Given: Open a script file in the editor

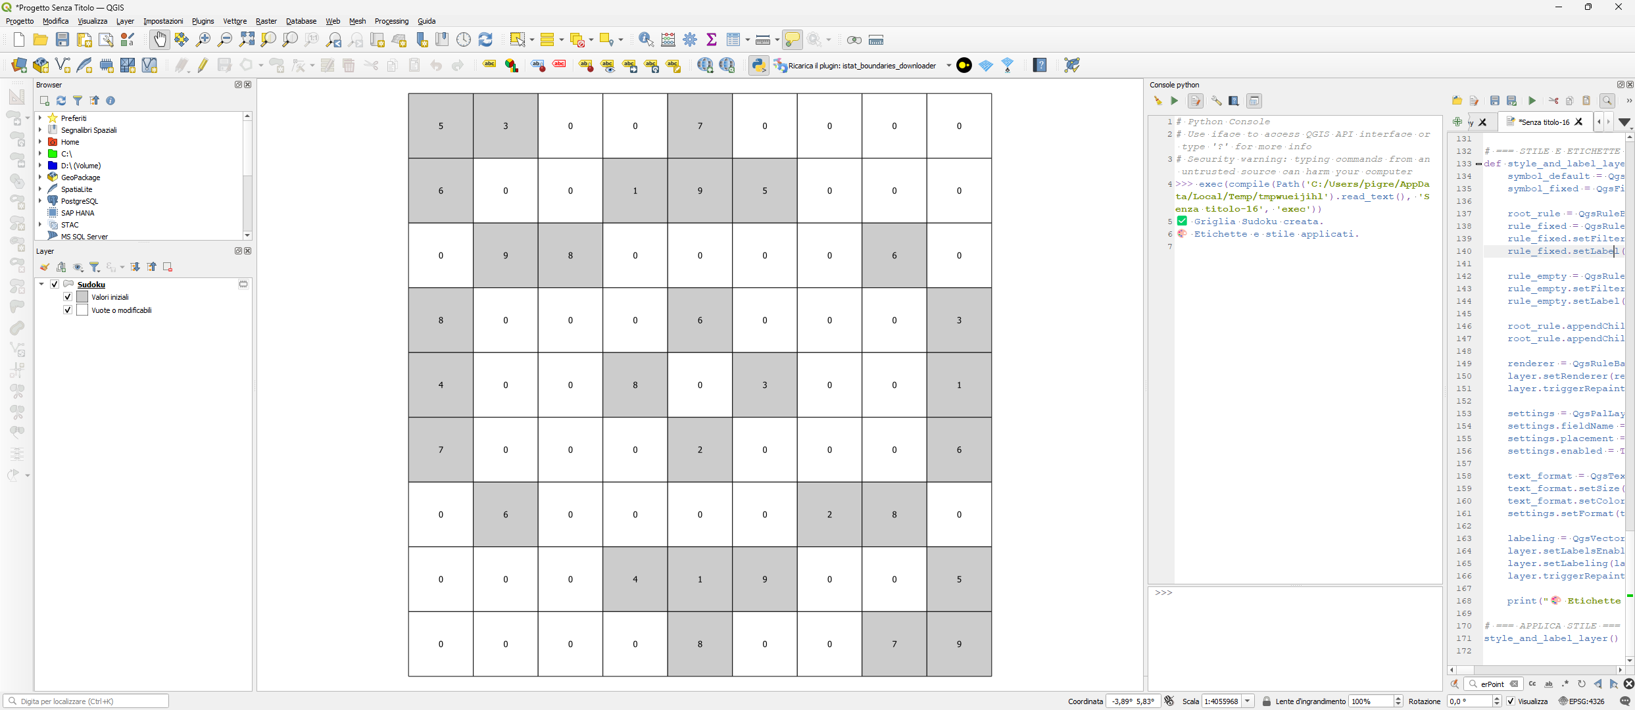Looking at the screenshot, I should 1457,101.
